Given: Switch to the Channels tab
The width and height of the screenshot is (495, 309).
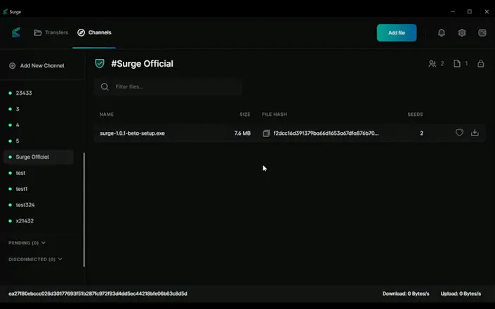Looking at the screenshot, I should [94, 32].
